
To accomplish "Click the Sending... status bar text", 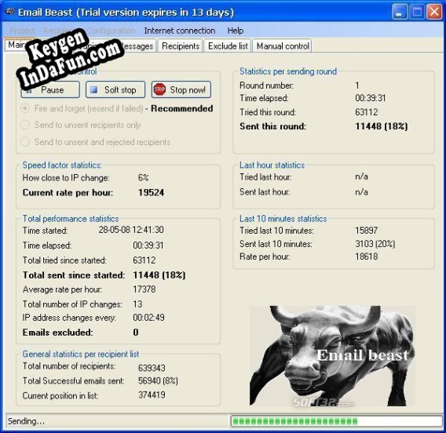I will (x=26, y=421).
